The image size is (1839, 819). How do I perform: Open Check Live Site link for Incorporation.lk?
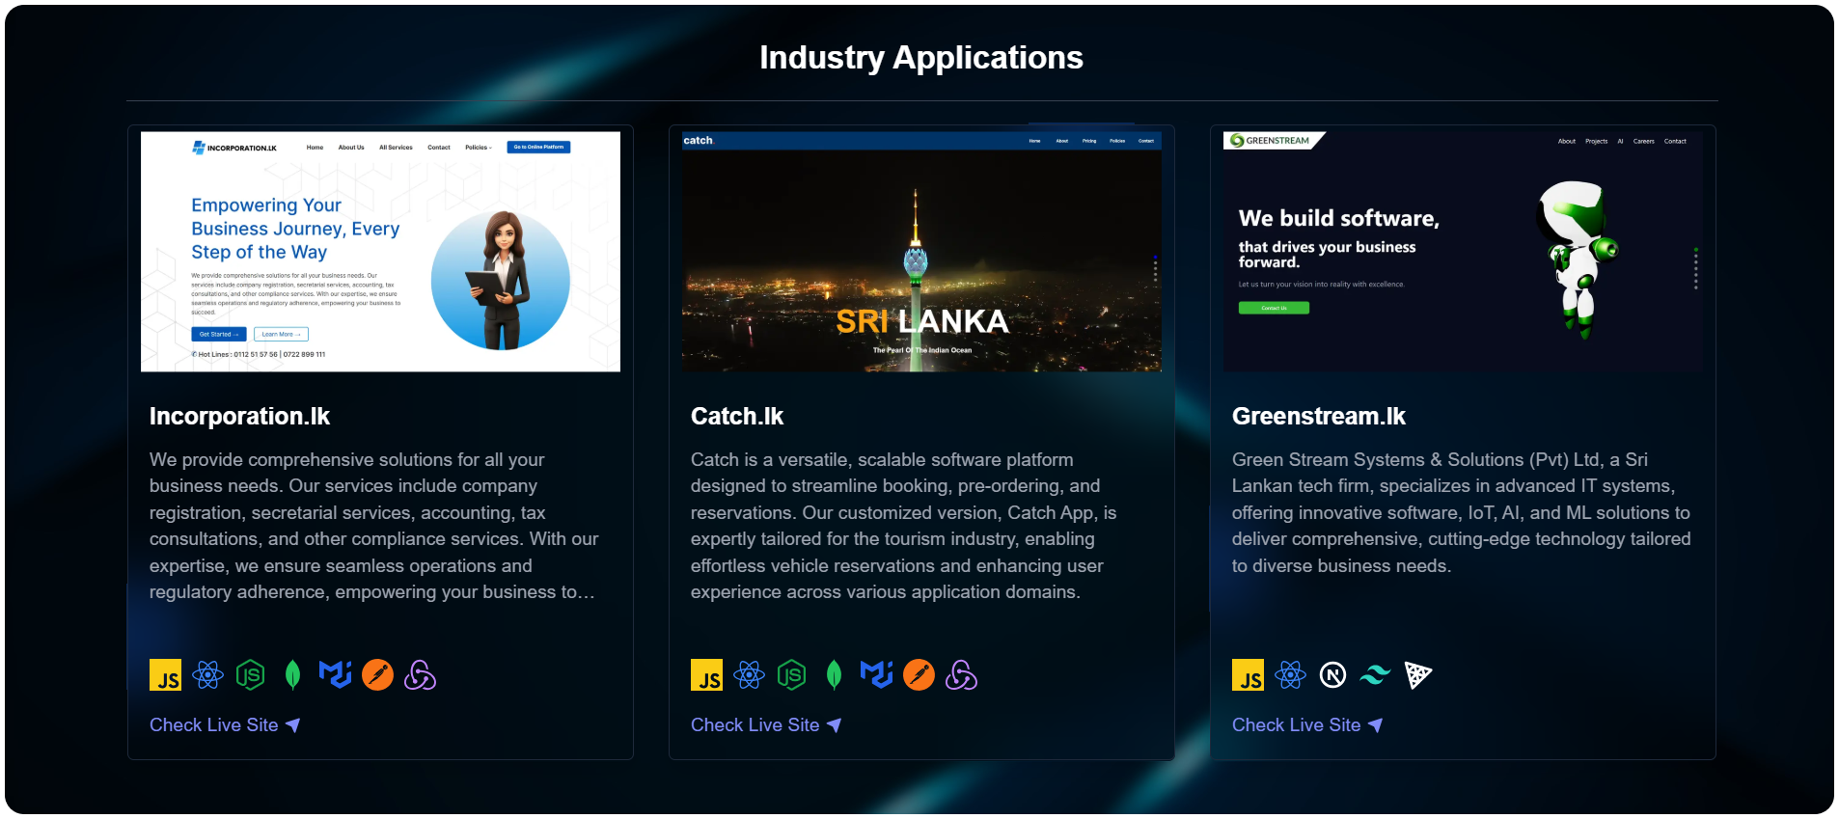(x=225, y=724)
